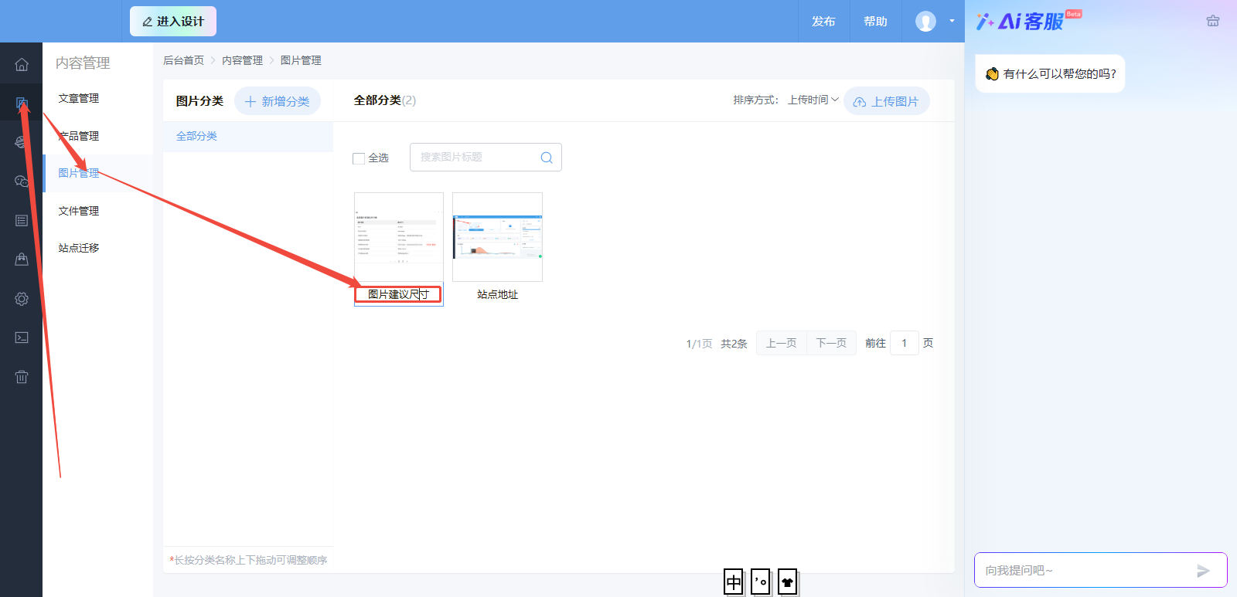Screen dimensions: 1237x597
Task: Click 上传图片 button
Action: 887,101
